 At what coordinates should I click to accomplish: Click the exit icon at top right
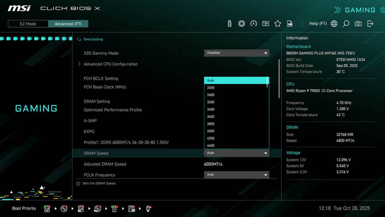pos(369,23)
